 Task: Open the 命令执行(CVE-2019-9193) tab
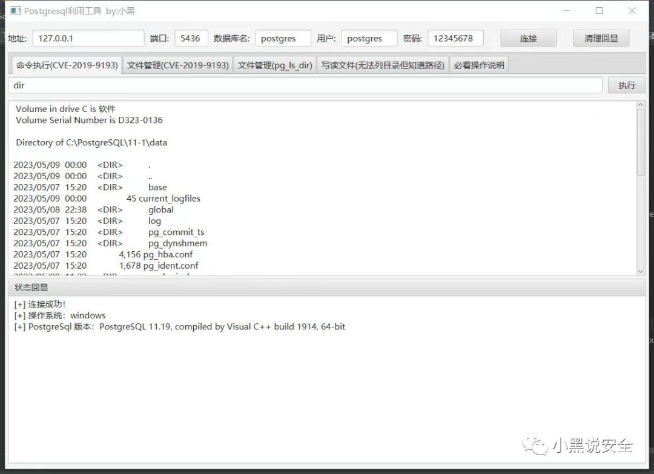coord(67,65)
